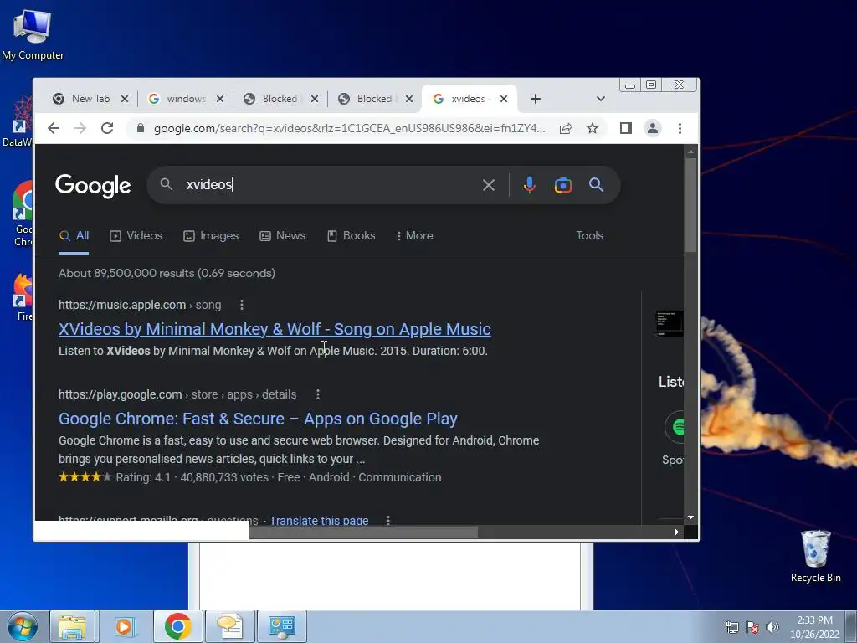Open File Explorer from the taskbar
The height and width of the screenshot is (643, 857).
72,626
